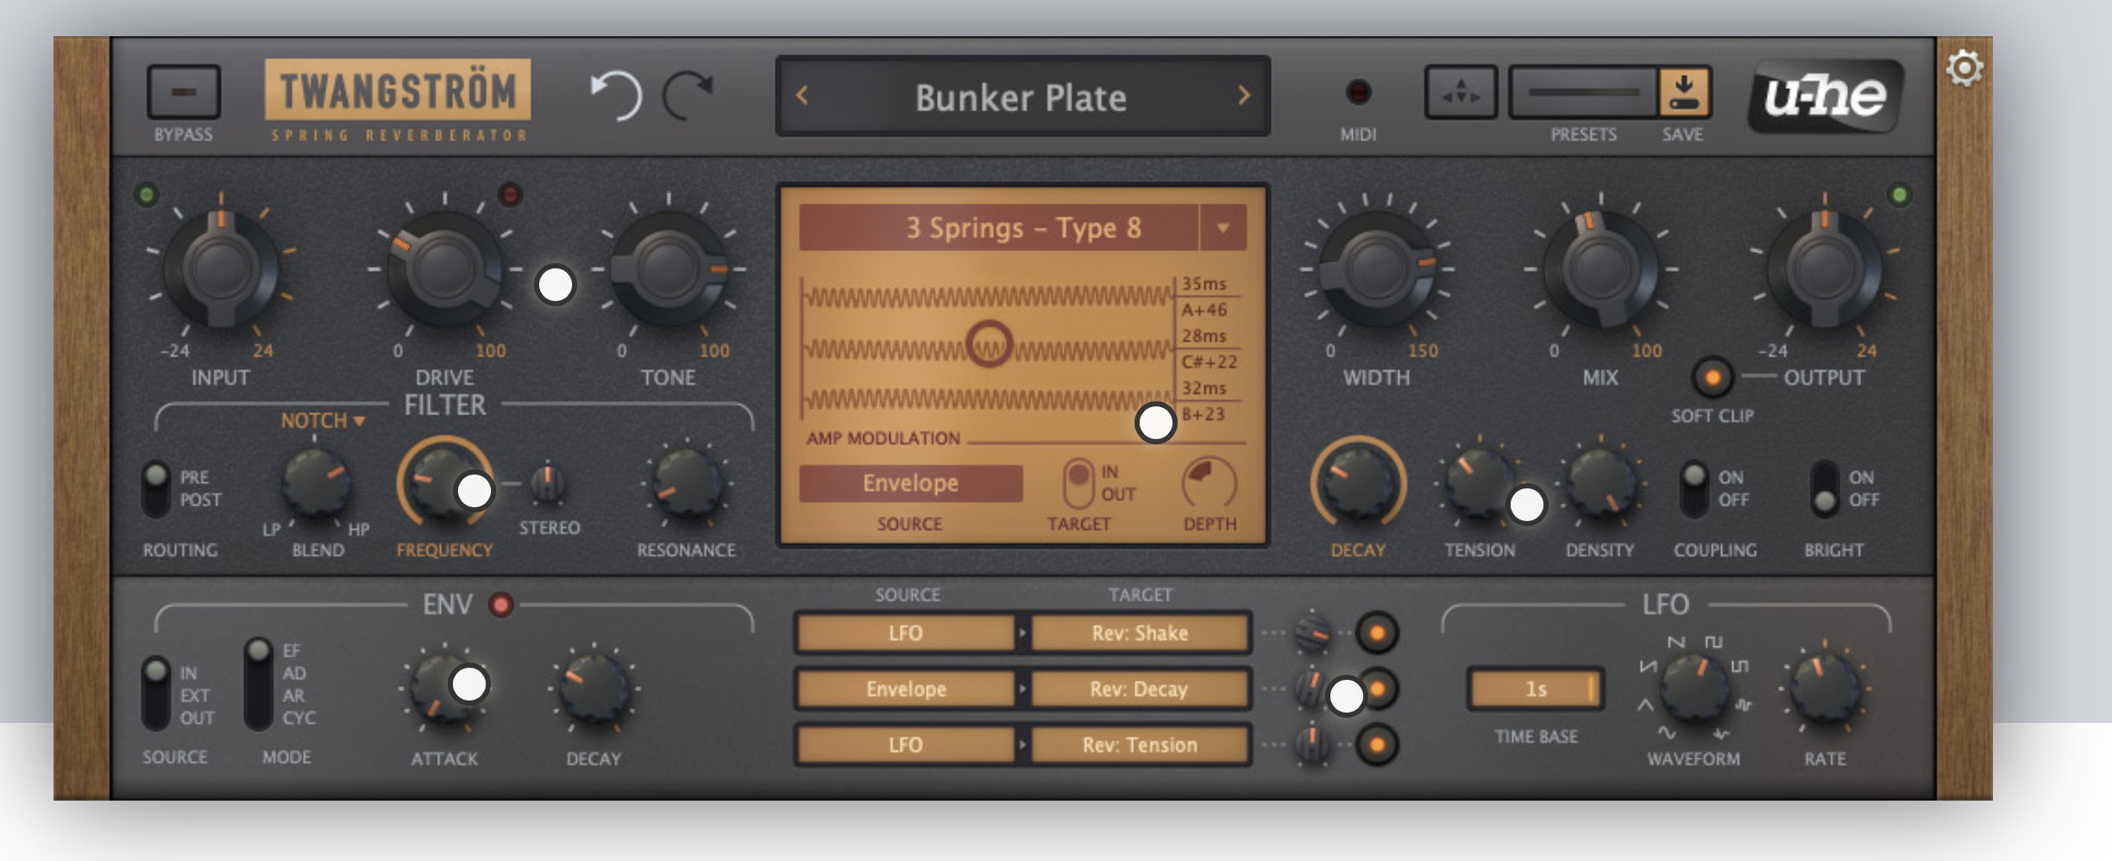Flip the Coupling On/Off switch
Viewport: 2112px width, 861px height.
[x=1694, y=488]
